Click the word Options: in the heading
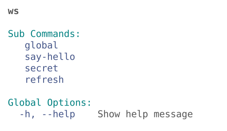The image size is (227, 131). click(x=69, y=103)
